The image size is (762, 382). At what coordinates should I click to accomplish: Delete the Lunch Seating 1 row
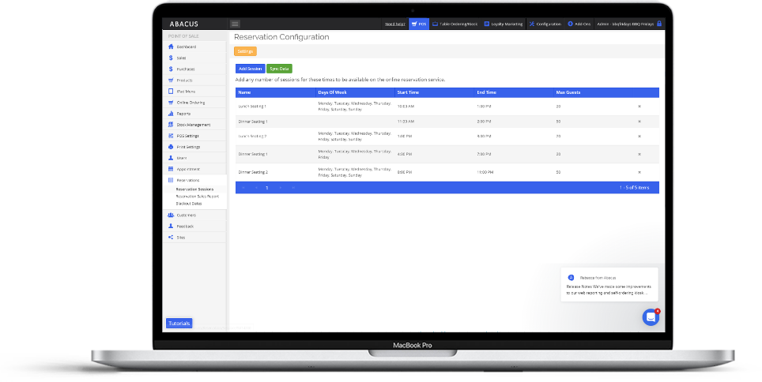pos(639,106)
